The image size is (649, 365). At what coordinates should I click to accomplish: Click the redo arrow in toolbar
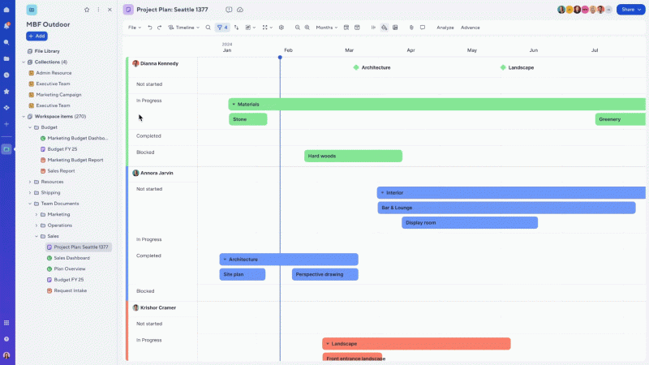click(159, 28)
